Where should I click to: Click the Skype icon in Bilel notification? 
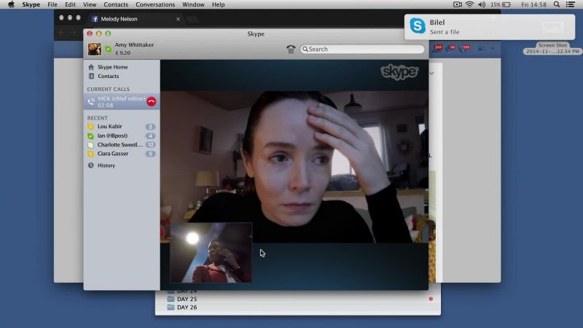418,26
